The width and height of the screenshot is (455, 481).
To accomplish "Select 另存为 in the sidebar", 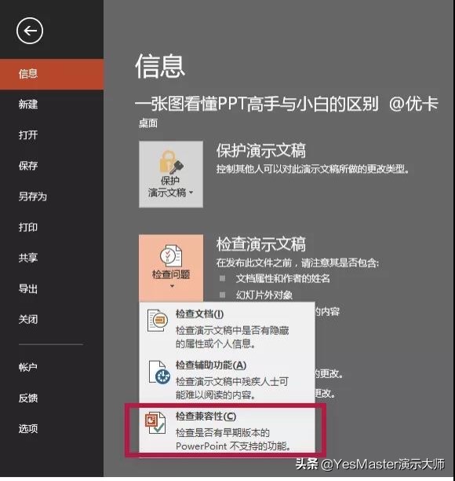I will point(52,196).
